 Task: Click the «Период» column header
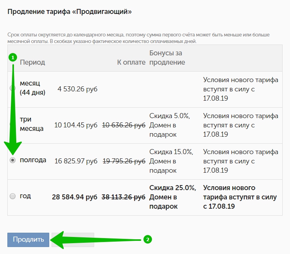tap(32, 62)
